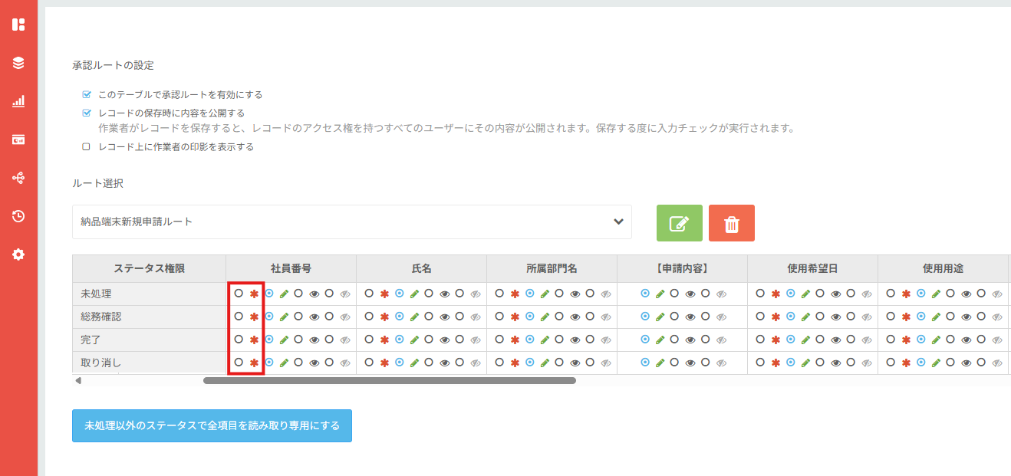Select read-only eye radio for 氏名 in 総務確認 row
This screenshot has width=1011, height=476.
point(429,317)
